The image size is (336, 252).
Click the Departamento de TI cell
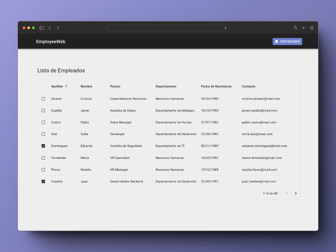[x=170, y=146]
